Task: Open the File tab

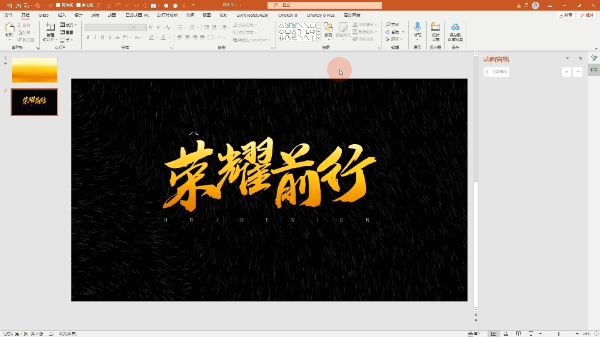Action: click(x=8, y=15)
